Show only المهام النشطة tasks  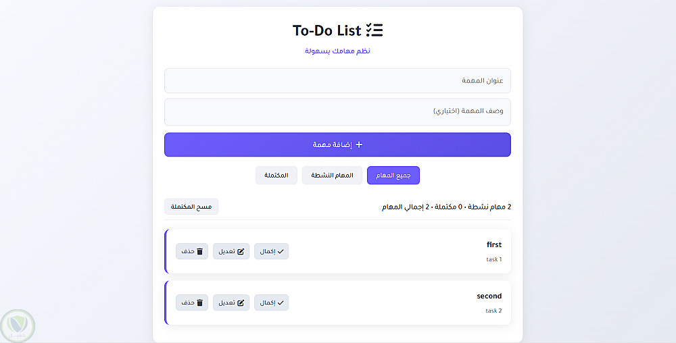click(x=332, y=176)
